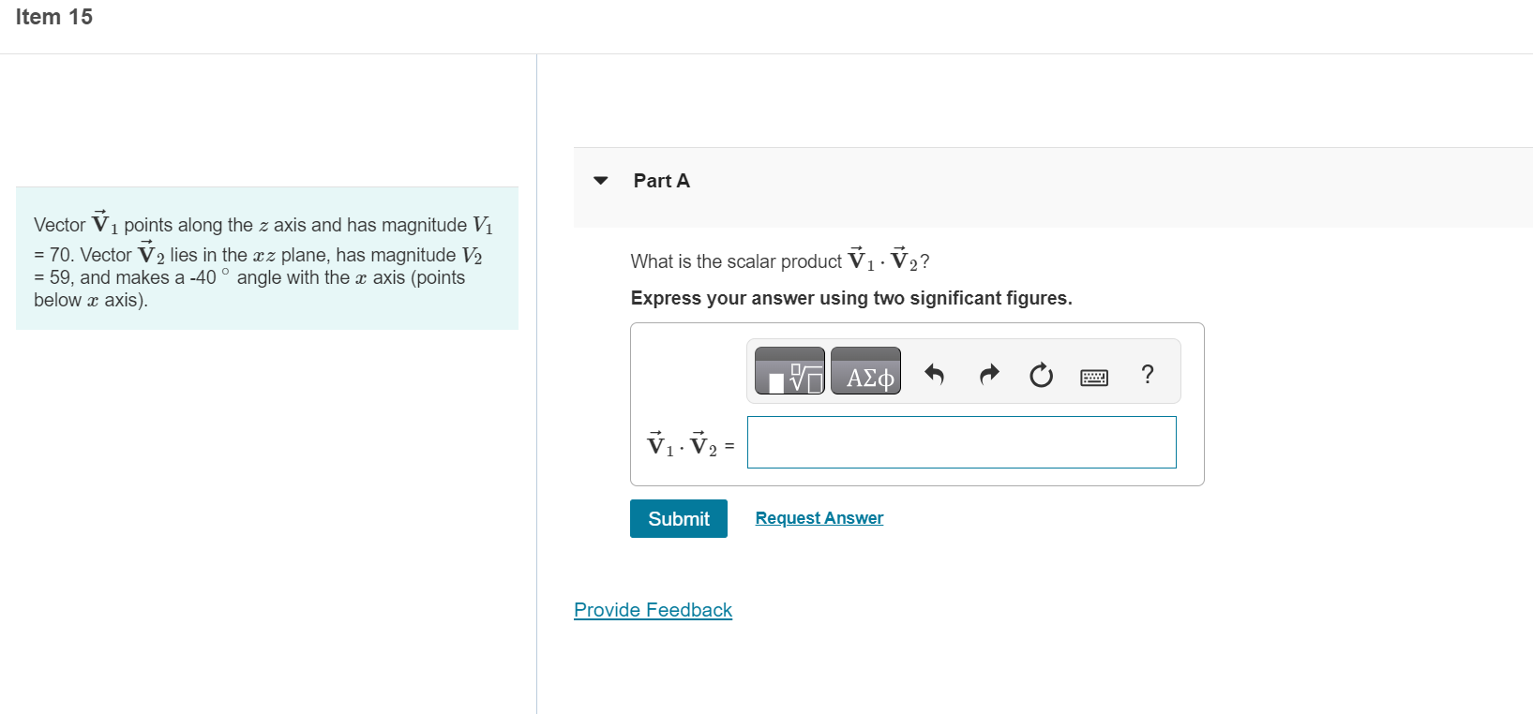The image size is (1533, 714).
Task: Select the Part A header
Action: pos(662,180)
